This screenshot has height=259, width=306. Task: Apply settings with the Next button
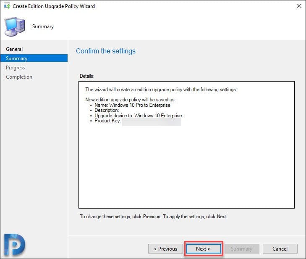204,248
